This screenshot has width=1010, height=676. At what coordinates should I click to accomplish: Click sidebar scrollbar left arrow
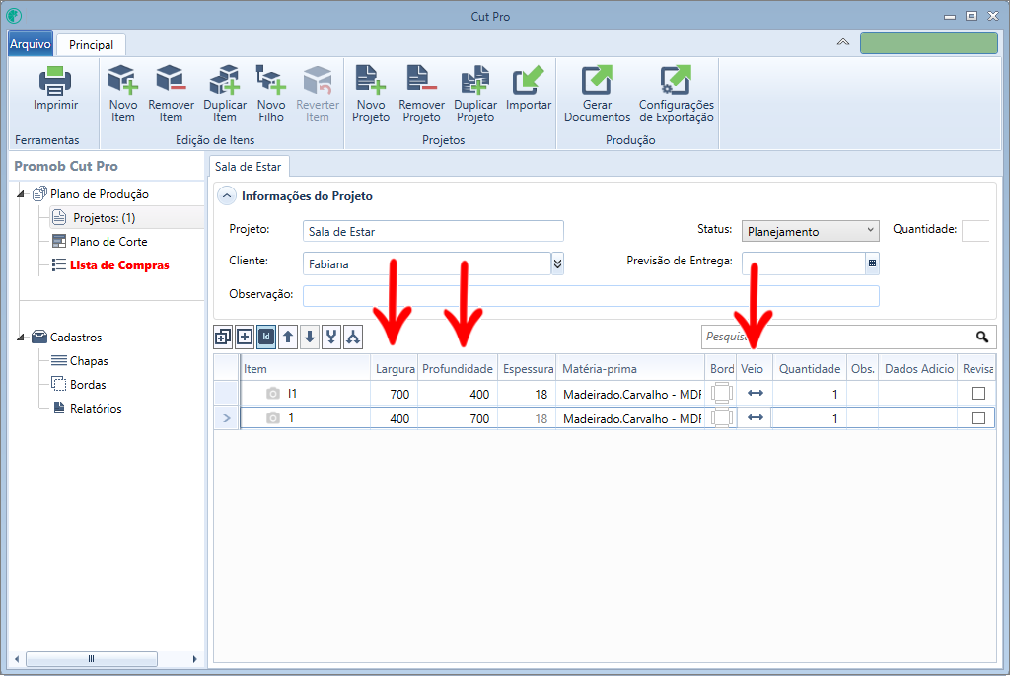point(17,658)
